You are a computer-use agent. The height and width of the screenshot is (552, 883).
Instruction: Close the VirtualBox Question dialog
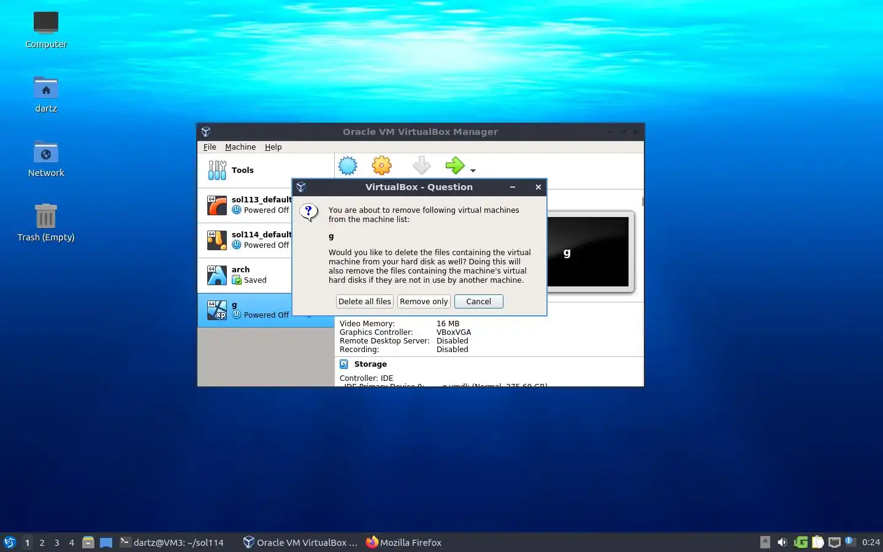(538, 187)
